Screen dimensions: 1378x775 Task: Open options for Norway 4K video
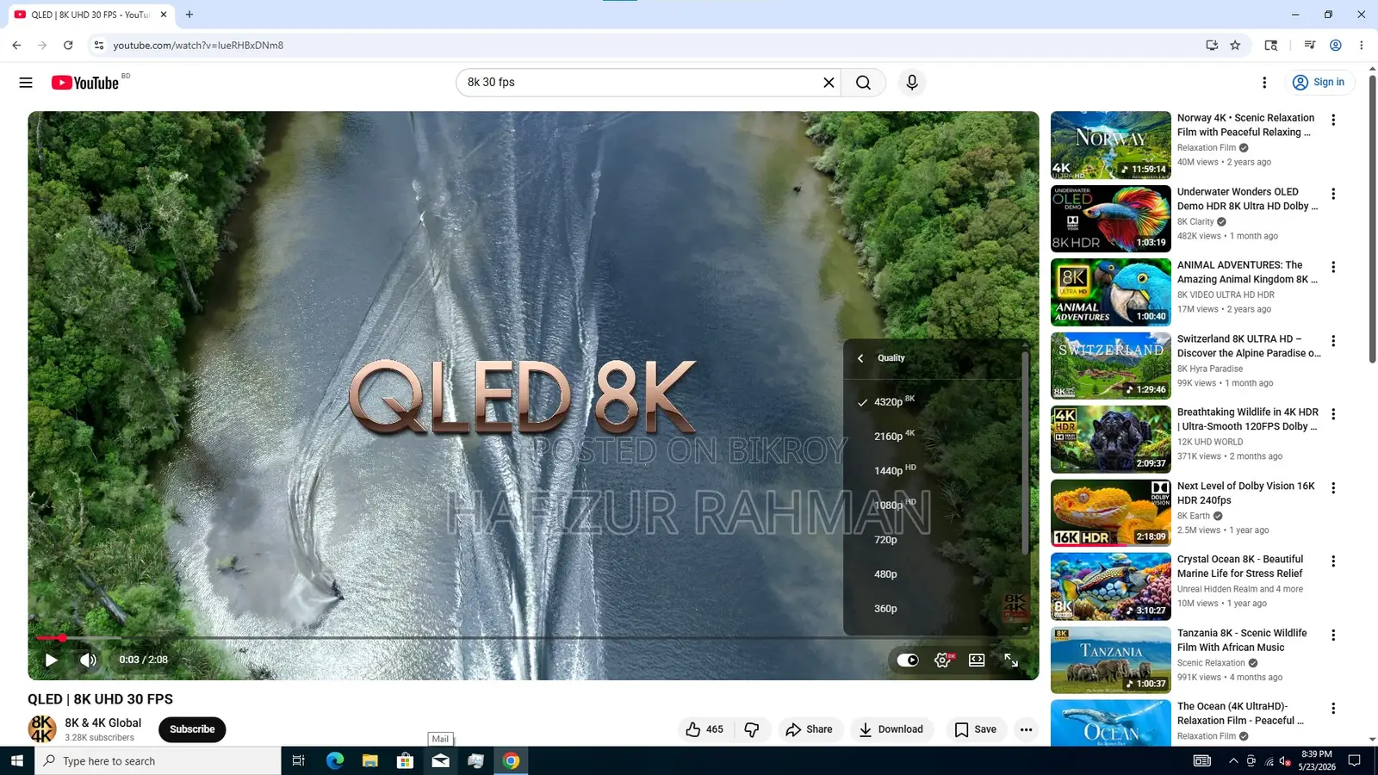1333,121
